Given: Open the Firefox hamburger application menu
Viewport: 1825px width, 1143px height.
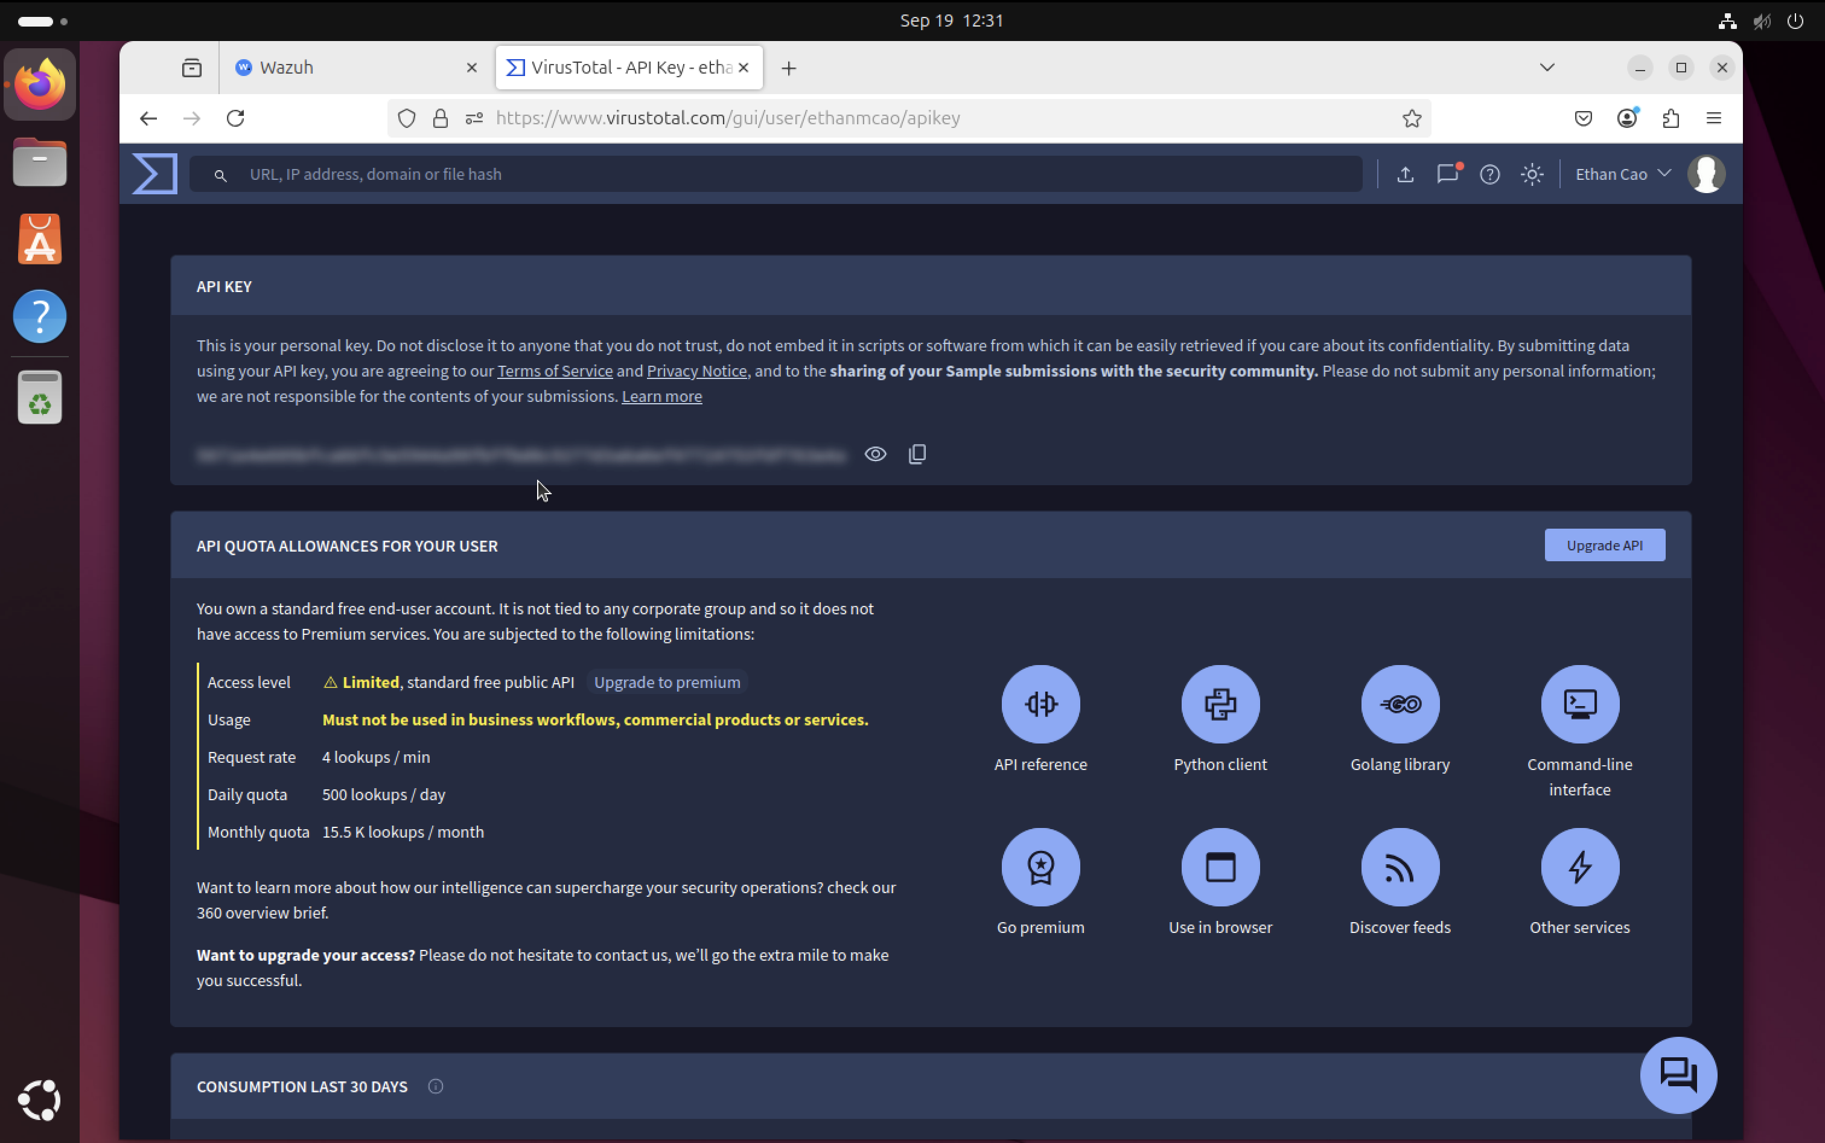Looking at the screenshot, I should [1713, 118].
